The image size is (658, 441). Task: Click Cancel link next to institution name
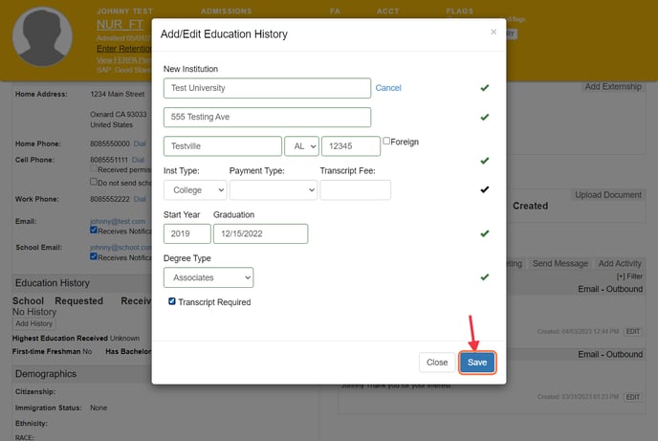click(x=388, y=88)
